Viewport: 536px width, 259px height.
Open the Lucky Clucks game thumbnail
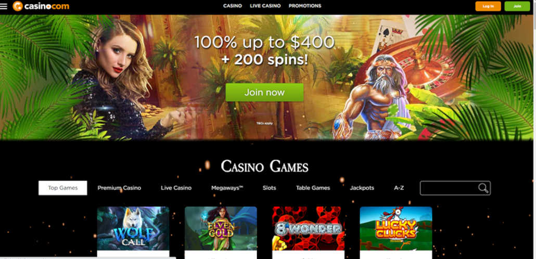pos(396,229)
